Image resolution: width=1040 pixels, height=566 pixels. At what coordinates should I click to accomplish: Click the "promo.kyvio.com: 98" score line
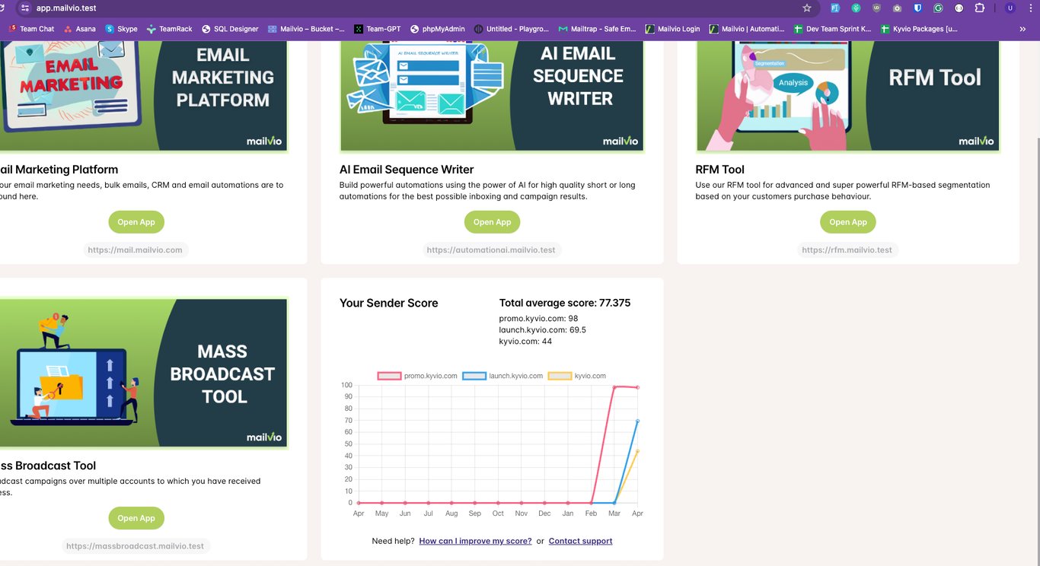click(539, 319)
